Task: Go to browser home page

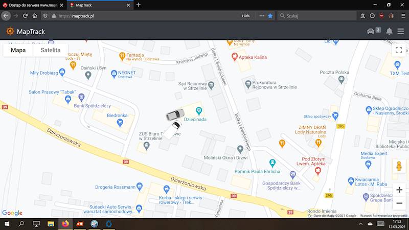Action: pos(35,16)
